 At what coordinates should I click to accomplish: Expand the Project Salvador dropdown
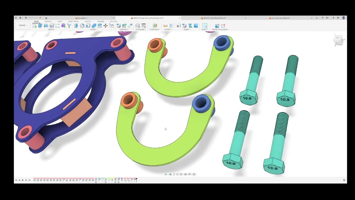(x=220, y=29)
